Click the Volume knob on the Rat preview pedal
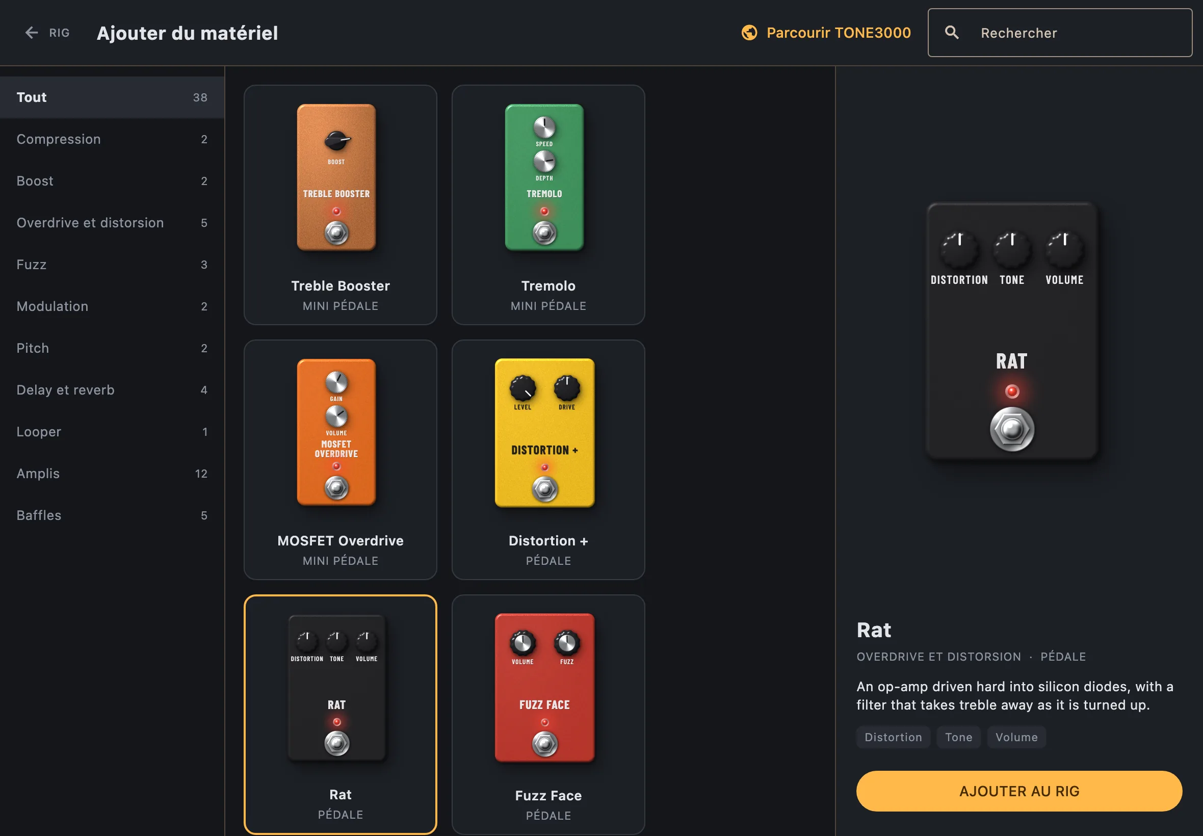Image resolution: width=1203 pixels, height=836 pixels. pos(1064,249)
